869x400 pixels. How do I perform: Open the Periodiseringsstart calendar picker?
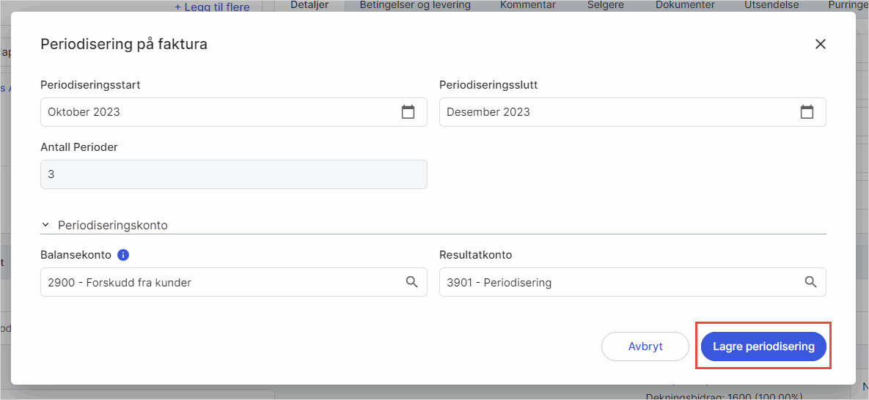(x=408, y=112)
